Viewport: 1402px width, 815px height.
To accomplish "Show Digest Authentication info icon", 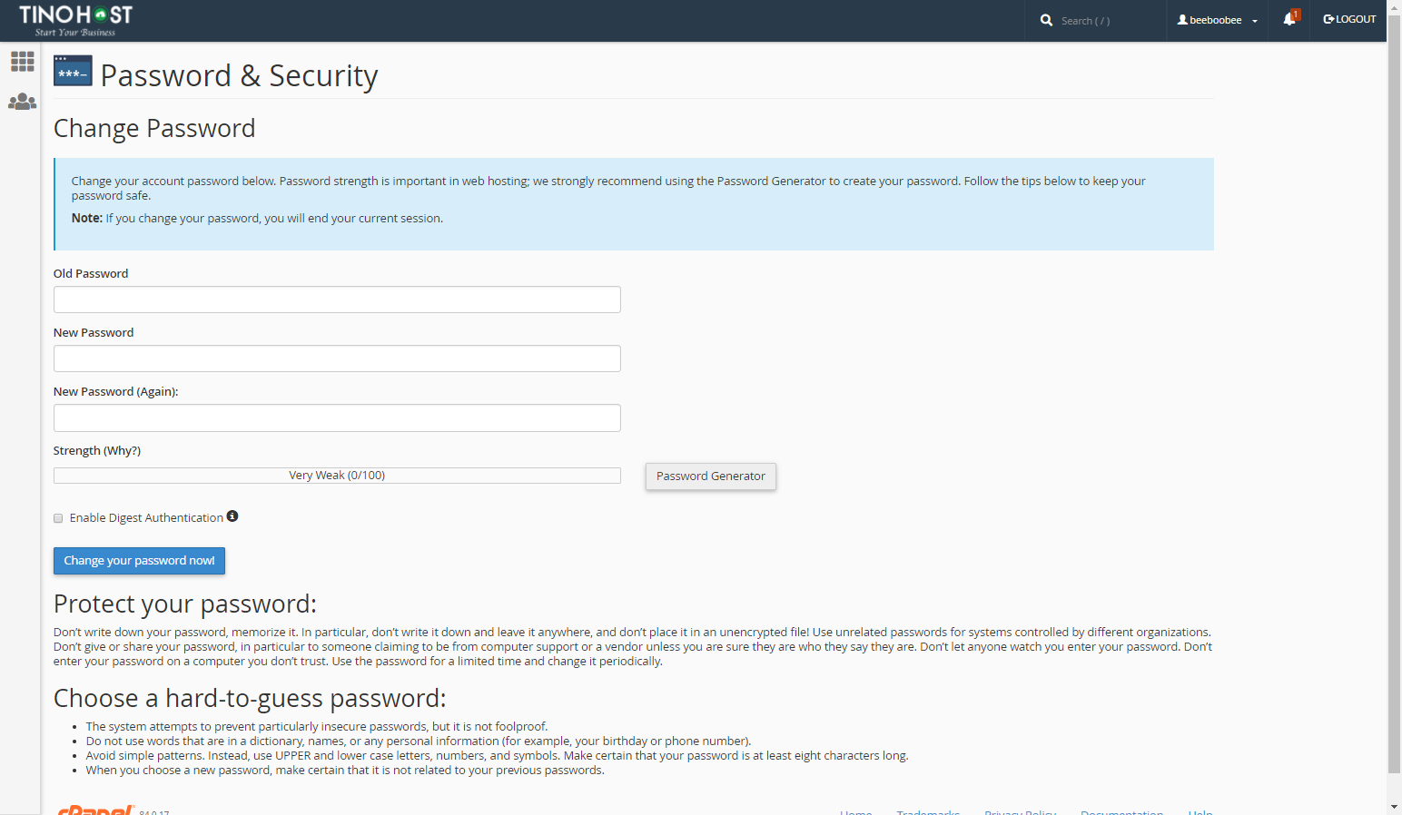I will click(x=232, y=516).
